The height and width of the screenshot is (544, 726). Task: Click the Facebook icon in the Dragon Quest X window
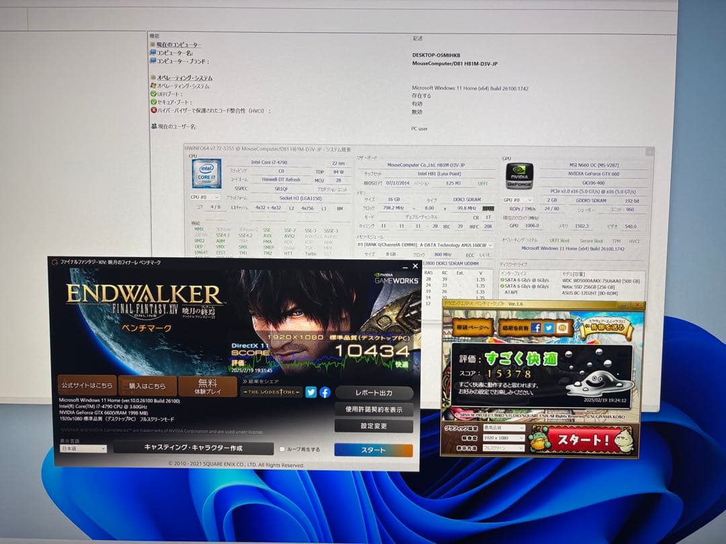[x=536, y=328]
